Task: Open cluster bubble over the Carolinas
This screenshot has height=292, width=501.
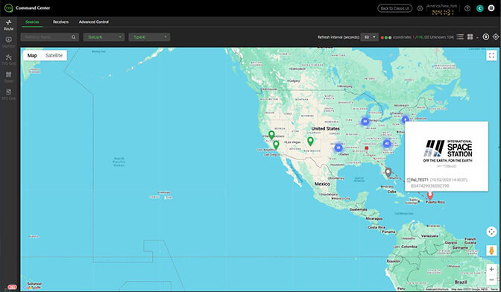Action: point(387,143)
